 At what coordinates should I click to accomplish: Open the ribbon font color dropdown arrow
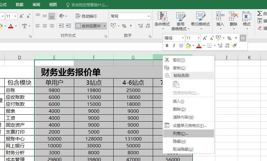(16, 26)
